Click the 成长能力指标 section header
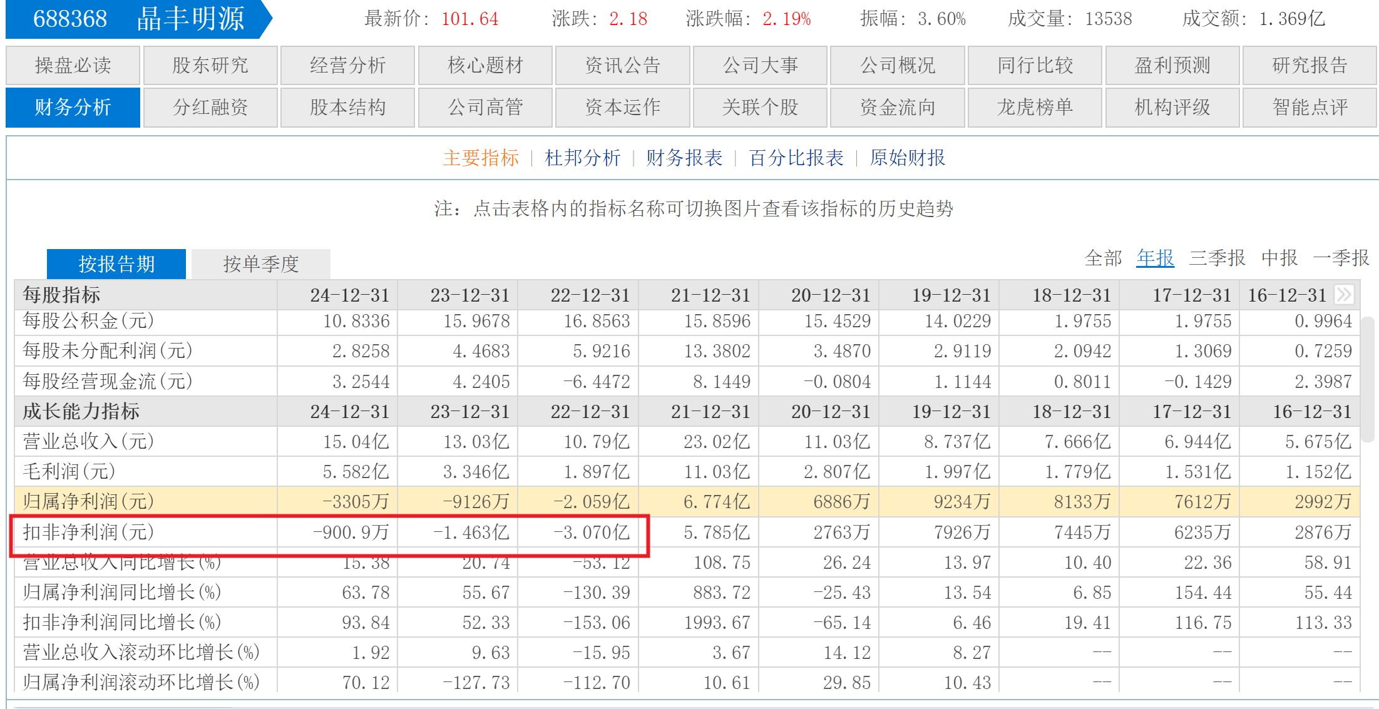This screenshot has width=1379, height=709. pyautogui.click(x=81, y=412)
